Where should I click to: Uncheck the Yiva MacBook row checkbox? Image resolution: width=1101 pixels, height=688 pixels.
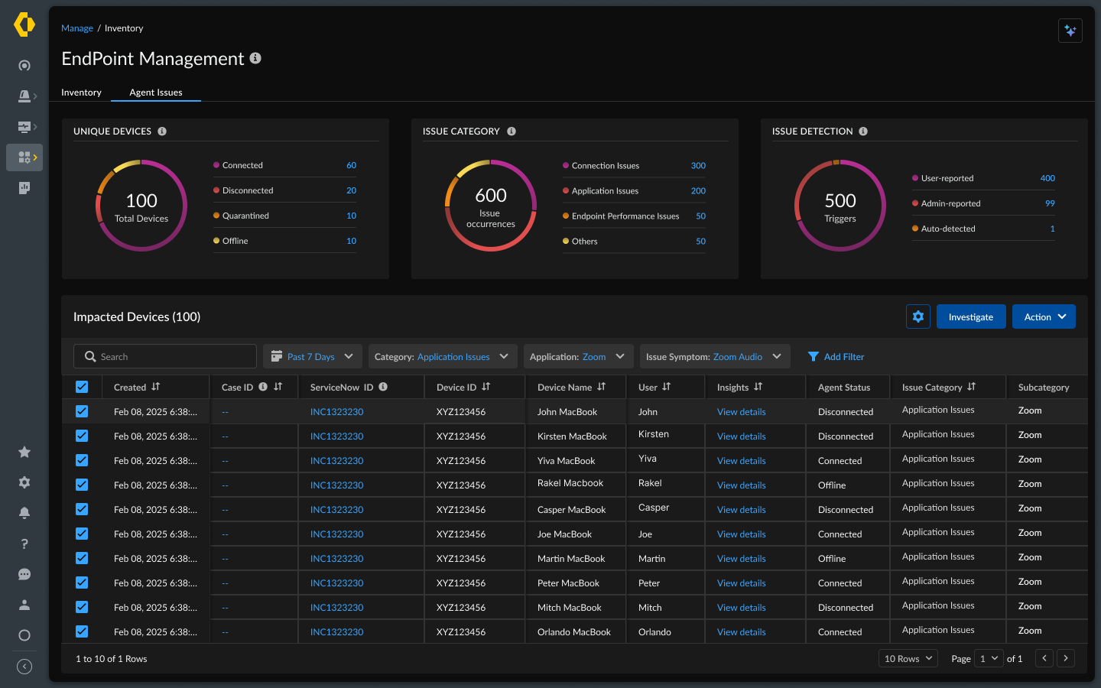click(x=82, y=460)
